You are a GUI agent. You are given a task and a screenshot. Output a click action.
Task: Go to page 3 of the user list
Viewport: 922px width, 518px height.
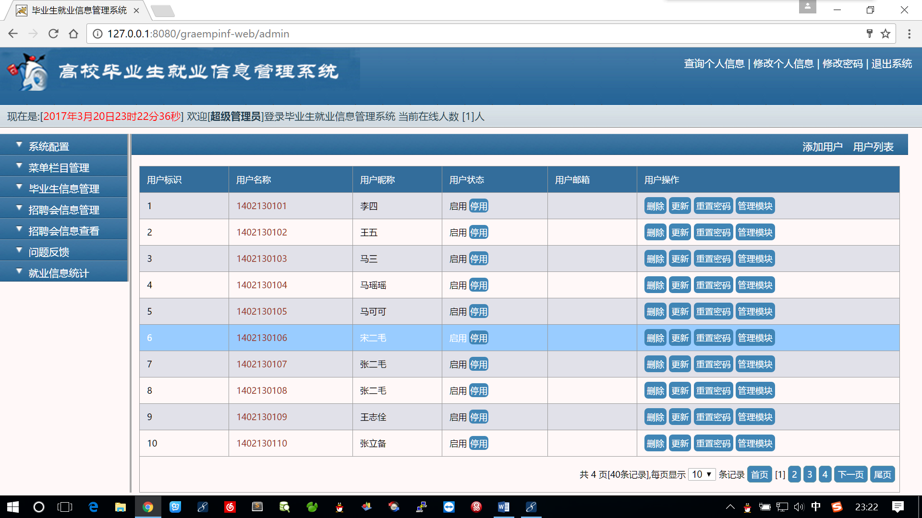point(810,474)
